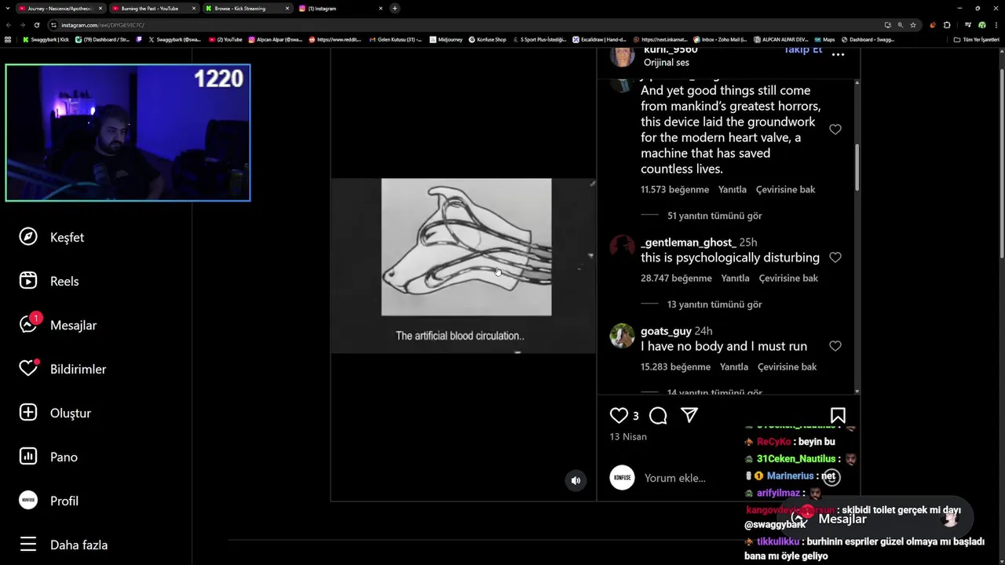The height and width of the screenshot is (565, 1005).
Task: Reply to the heart valve comment via Yanıtla
Action: 733,189
